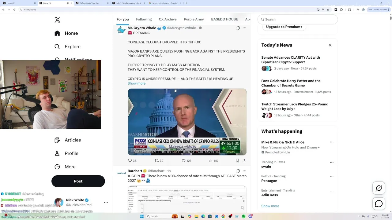The height and width of the screenshot is (220, 392).
Task: Switch to the Following tab
Action: [x=144, y=19]
